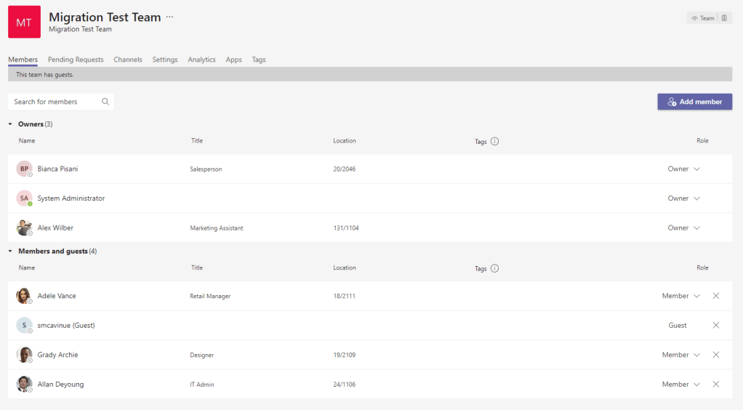Remove Adele Vance using the X icon
Viewport: 743px width, 410px height.
click(x=716, y=296)
